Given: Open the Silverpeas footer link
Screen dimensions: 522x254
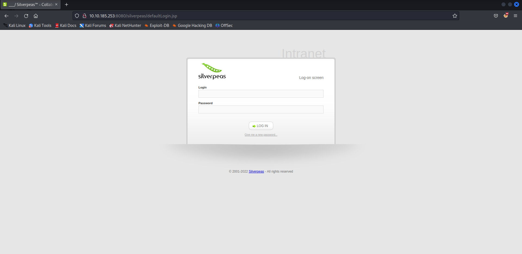Looking at the screenshot, I should pos(256,172).
